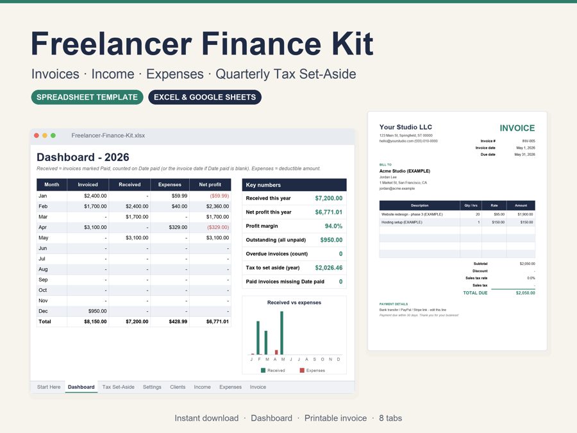Click the EXCEL & GOOGLE SHEETS badge
The height and width of the screenshot is (433, 577).
coord(205,98)
